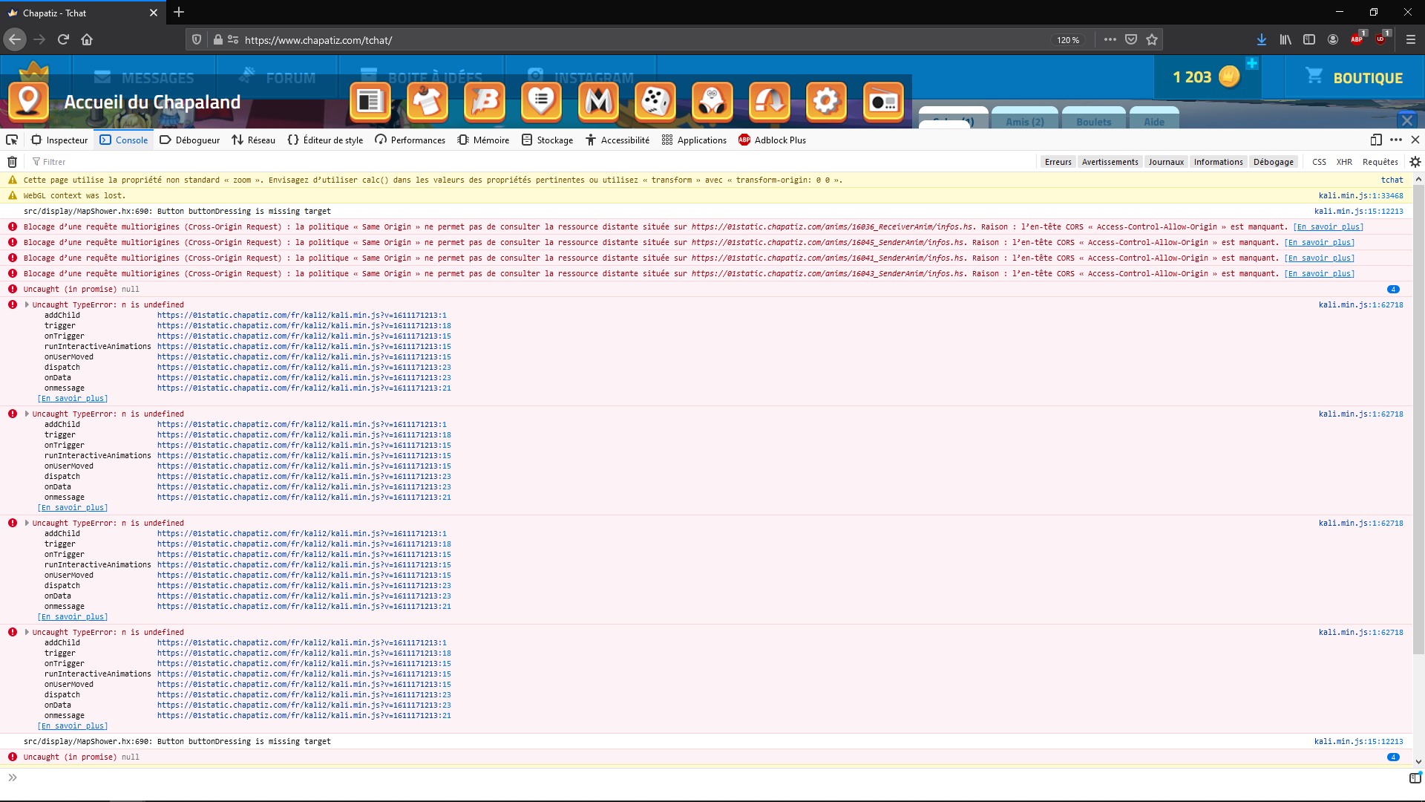Reload the current page
Viewport: 1425px width, 802px height.
pos(63,39)
